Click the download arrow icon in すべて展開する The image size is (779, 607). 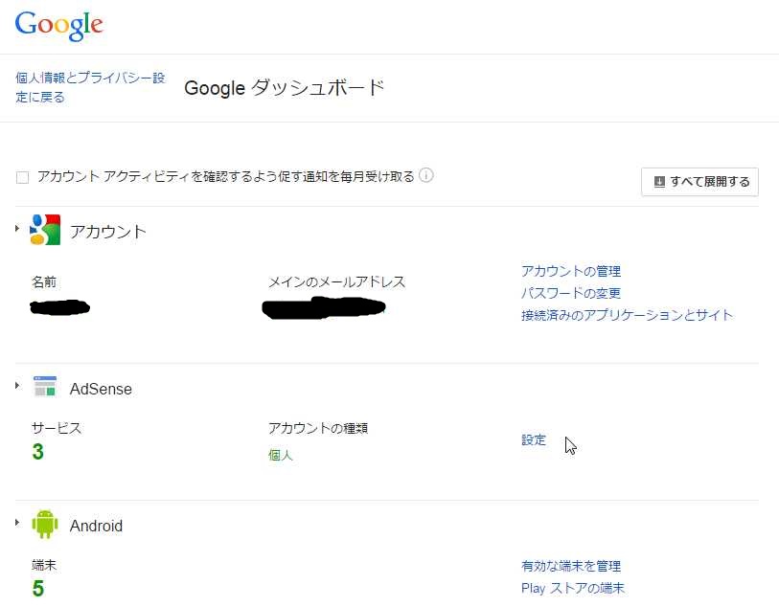(x=659, y=182)
